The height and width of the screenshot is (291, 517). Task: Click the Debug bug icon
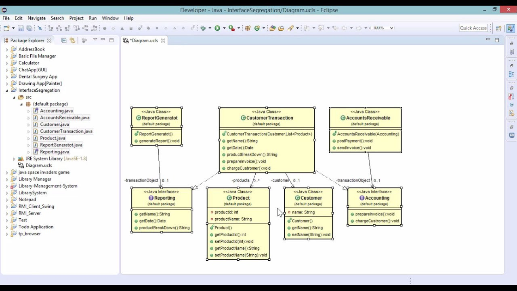click(x=203, y=28)
